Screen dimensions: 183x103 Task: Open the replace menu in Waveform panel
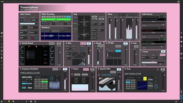coord(67,28)
